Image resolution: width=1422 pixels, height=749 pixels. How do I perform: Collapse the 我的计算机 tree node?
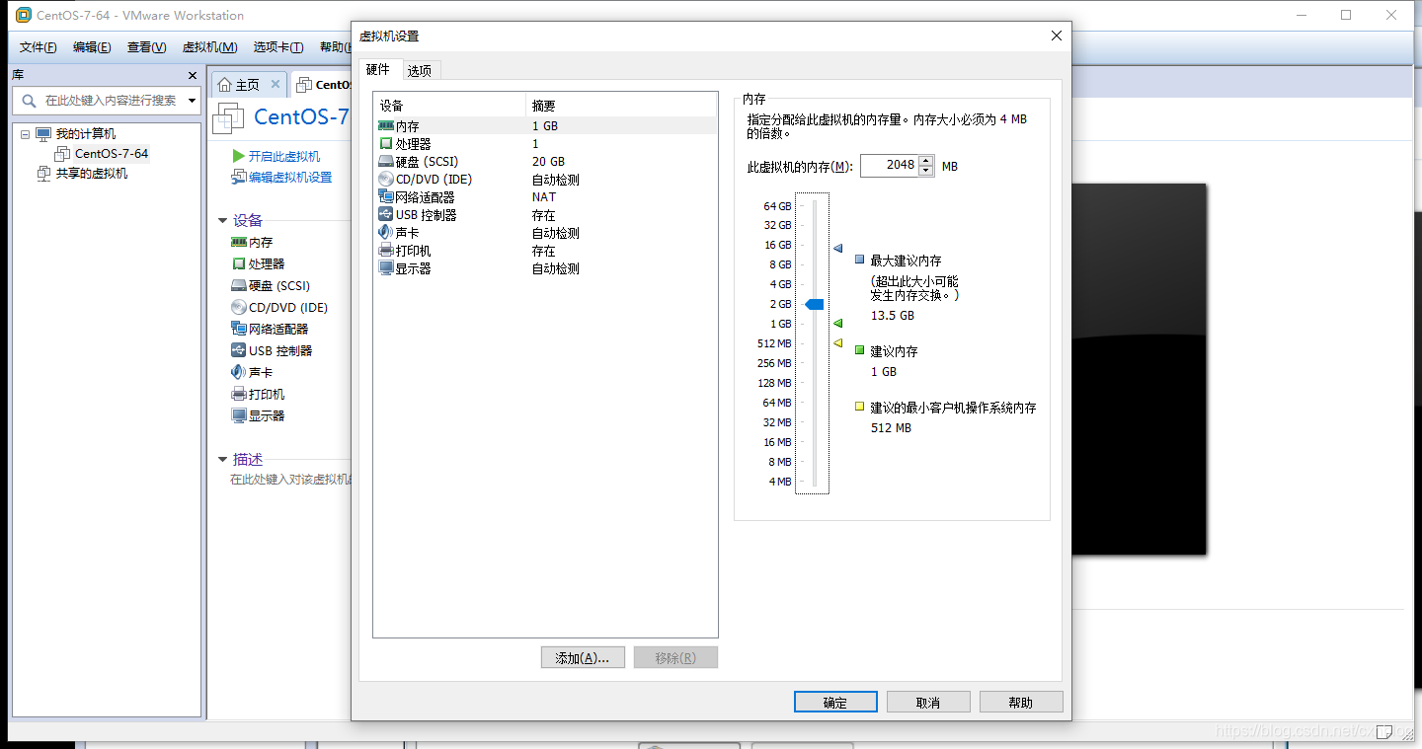point(25,134)
